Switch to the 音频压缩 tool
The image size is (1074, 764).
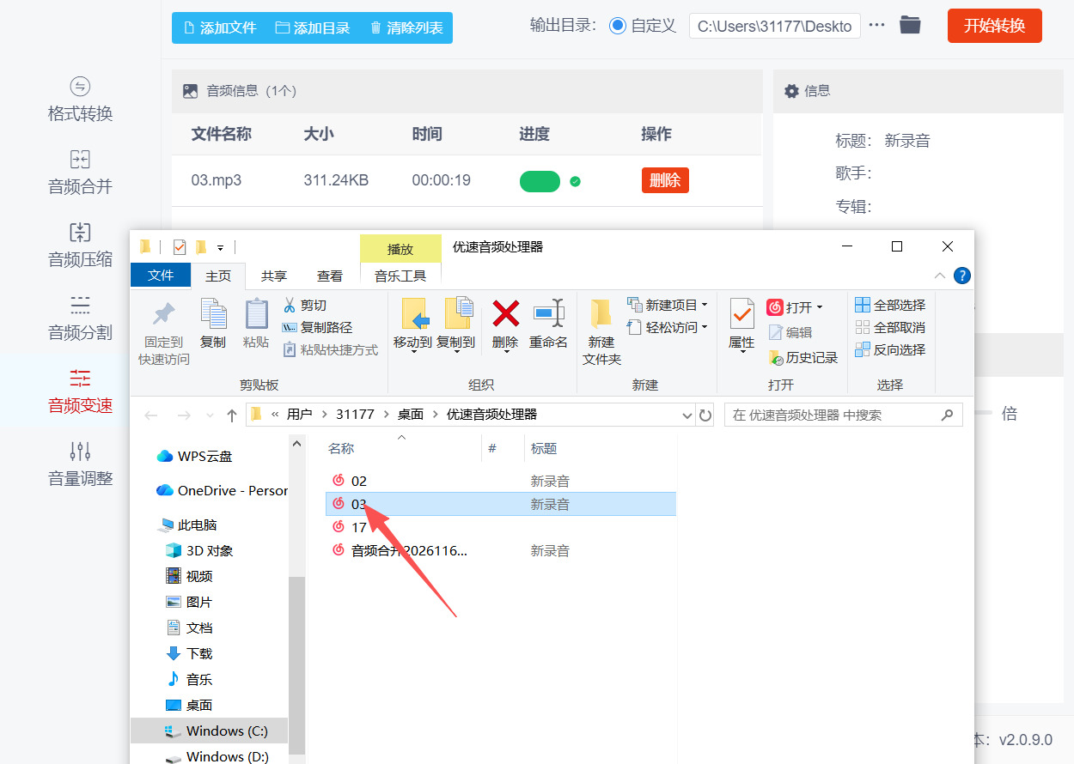[80, 245]
